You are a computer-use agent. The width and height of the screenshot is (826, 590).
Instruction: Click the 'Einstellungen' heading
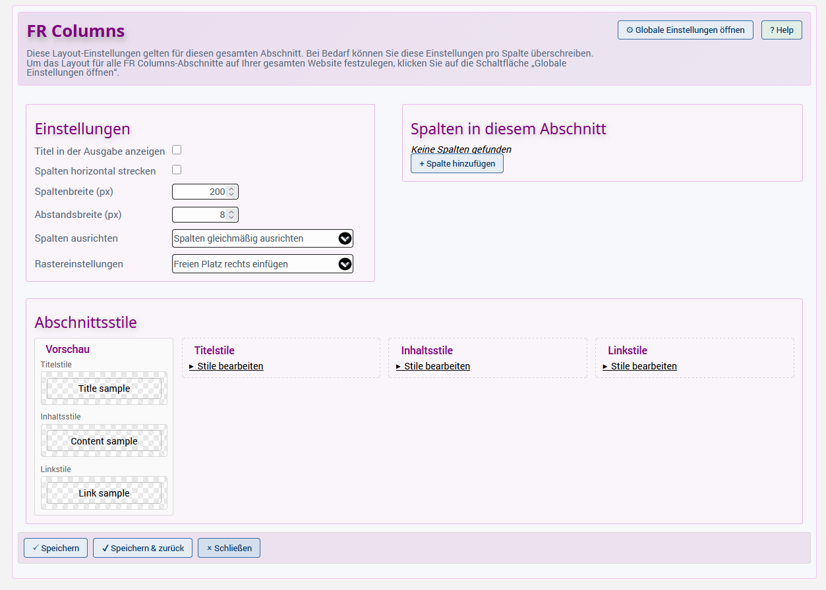pyautogui.click(x=82, y=128)
